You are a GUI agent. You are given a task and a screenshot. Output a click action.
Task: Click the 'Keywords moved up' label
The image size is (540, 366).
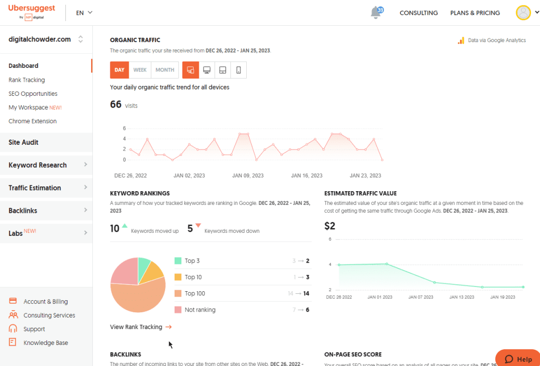tap(155, 231)
